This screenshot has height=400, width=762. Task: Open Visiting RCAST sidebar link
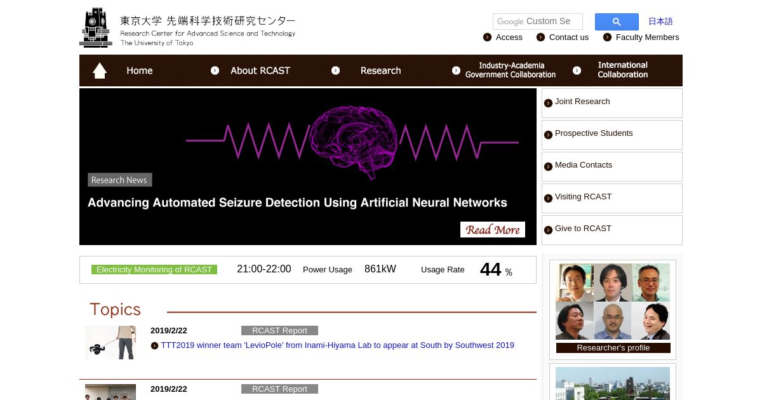pyautogui.click(x=583, y=197)
